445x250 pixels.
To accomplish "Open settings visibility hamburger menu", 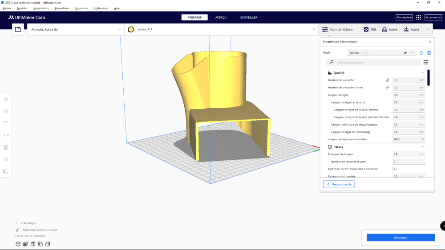I will [x=426, y=62].
